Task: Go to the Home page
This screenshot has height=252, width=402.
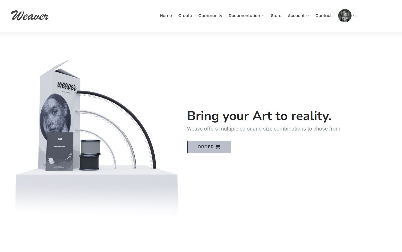Action: pos(166,16)
